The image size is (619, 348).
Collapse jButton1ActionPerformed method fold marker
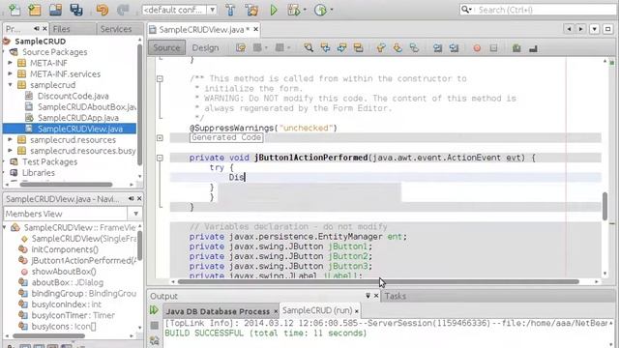pos(160,158)
